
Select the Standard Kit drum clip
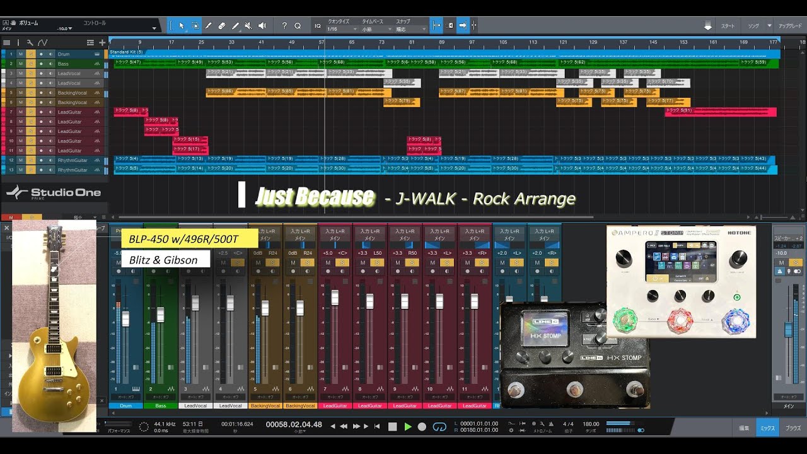coord(445,53)
